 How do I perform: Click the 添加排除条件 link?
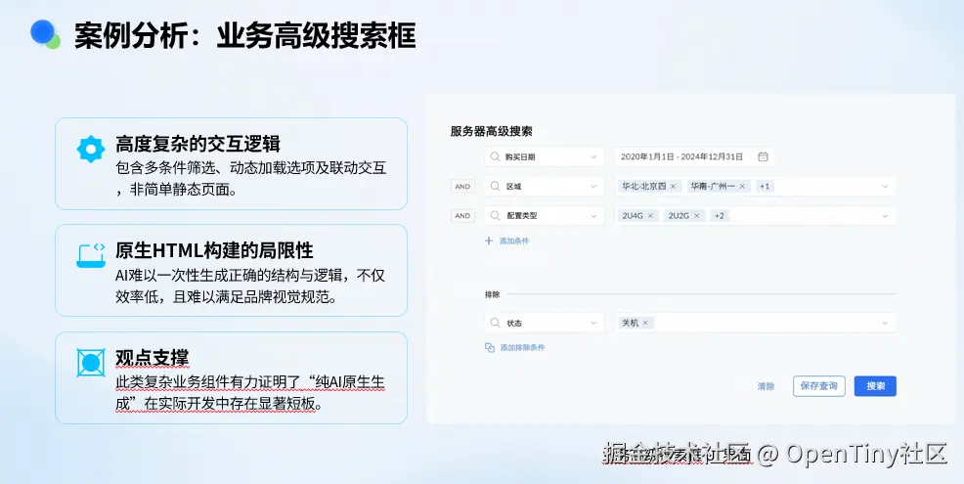coord(514,347)
